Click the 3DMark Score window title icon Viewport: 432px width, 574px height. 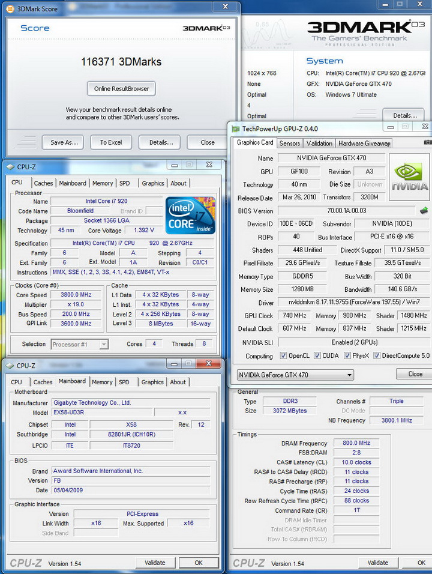[11, 9]
